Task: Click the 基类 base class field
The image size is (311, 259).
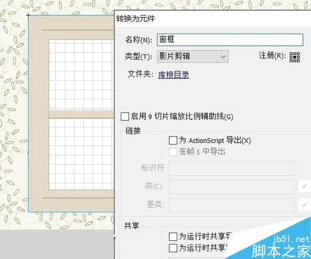Action: pos(231,206)
